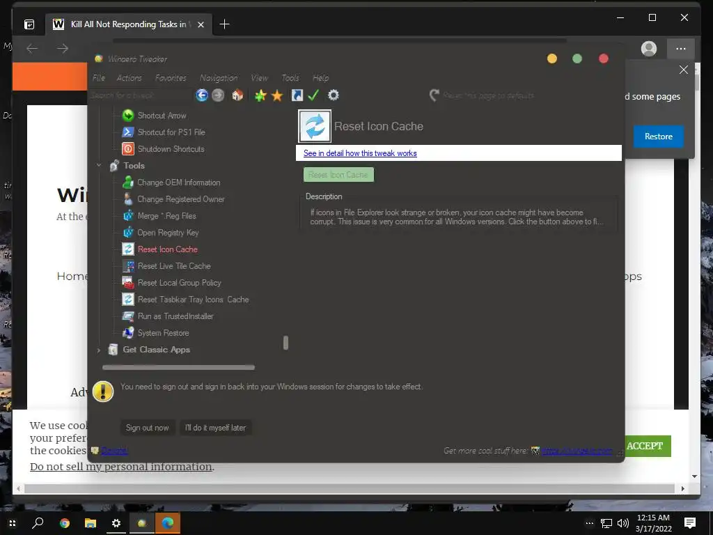The height and width of the screenshot is (535, 713).
Task: Click the Restore button in Edge popup
Action: point(659,137)
